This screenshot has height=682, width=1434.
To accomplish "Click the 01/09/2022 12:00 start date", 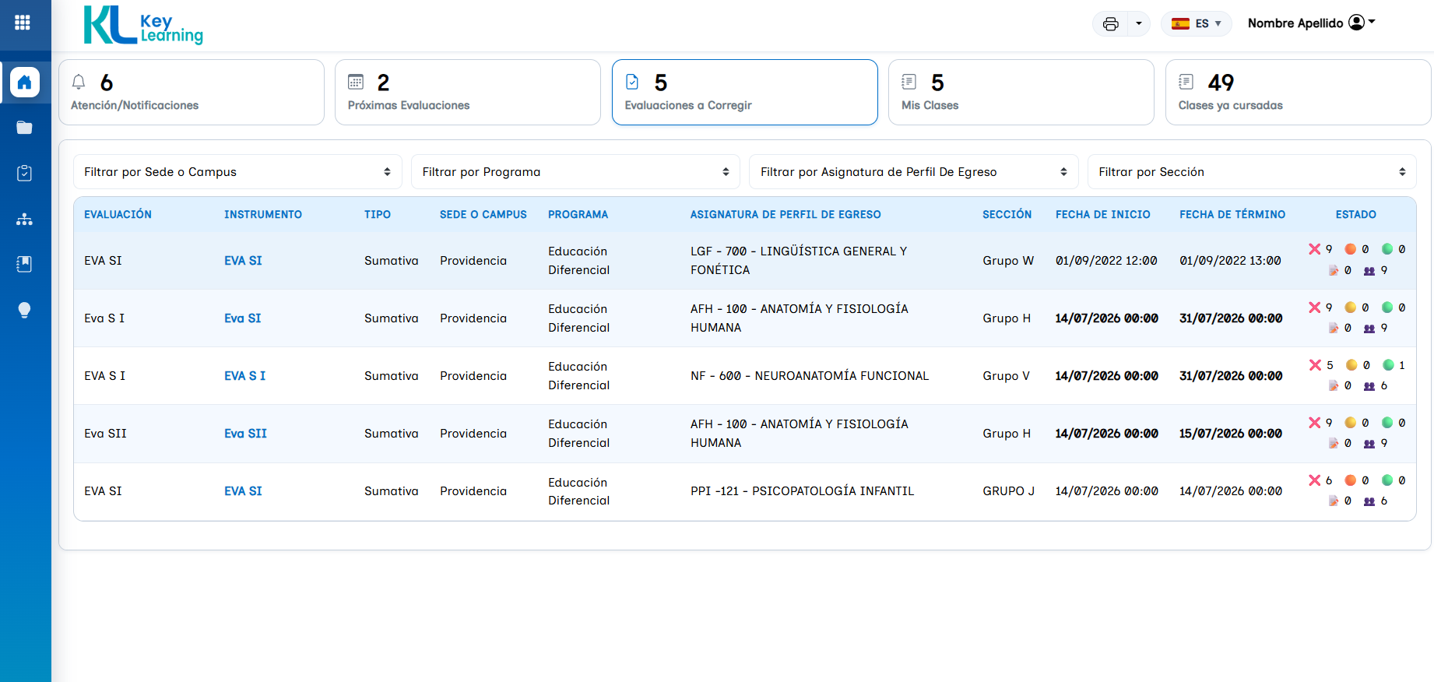I will 1105,261.
